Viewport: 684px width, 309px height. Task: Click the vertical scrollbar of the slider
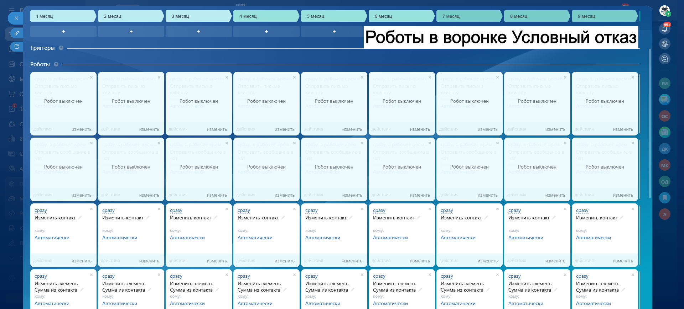649,123
